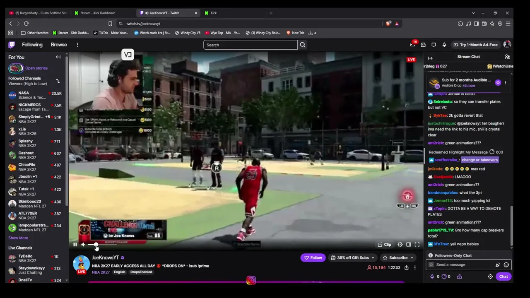Share the JoeKnowsYT stream
The width and height of the screenshot is (530, 298).
[x=407, y=268]
